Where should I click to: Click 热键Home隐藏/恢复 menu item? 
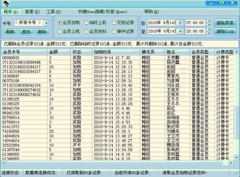coord(102,12)
